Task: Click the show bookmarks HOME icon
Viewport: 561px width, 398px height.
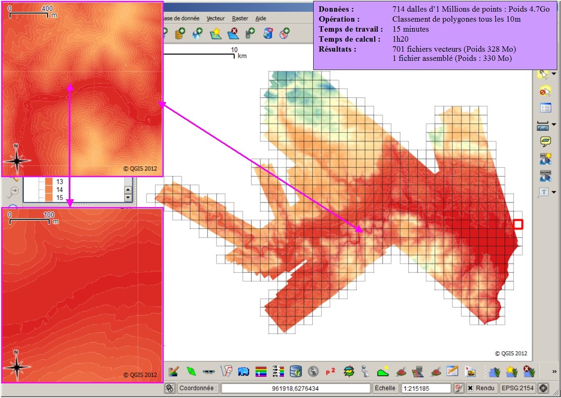Action: (545, 175)
